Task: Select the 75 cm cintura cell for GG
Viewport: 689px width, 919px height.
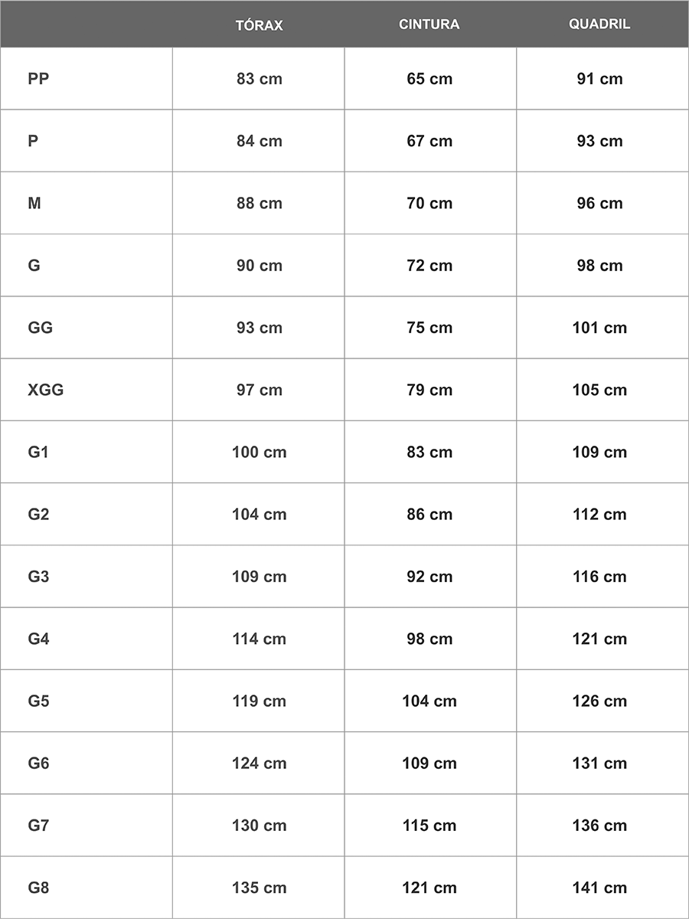Action: [x=429, y=328]
